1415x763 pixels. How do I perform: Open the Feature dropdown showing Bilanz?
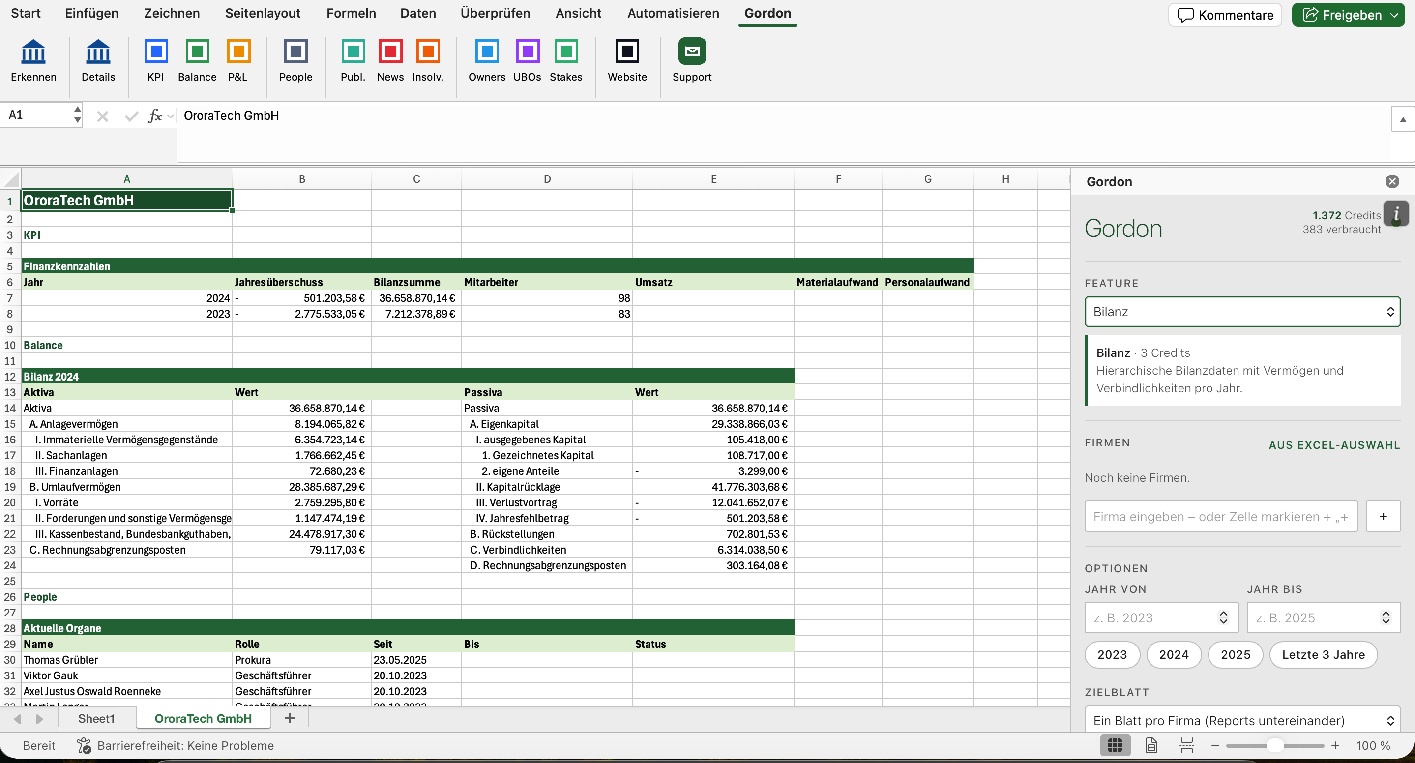[x=1242, y=312]
